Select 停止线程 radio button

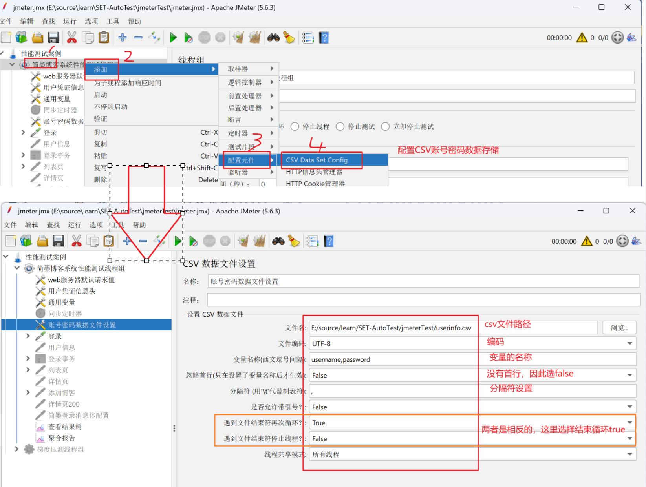295,126
